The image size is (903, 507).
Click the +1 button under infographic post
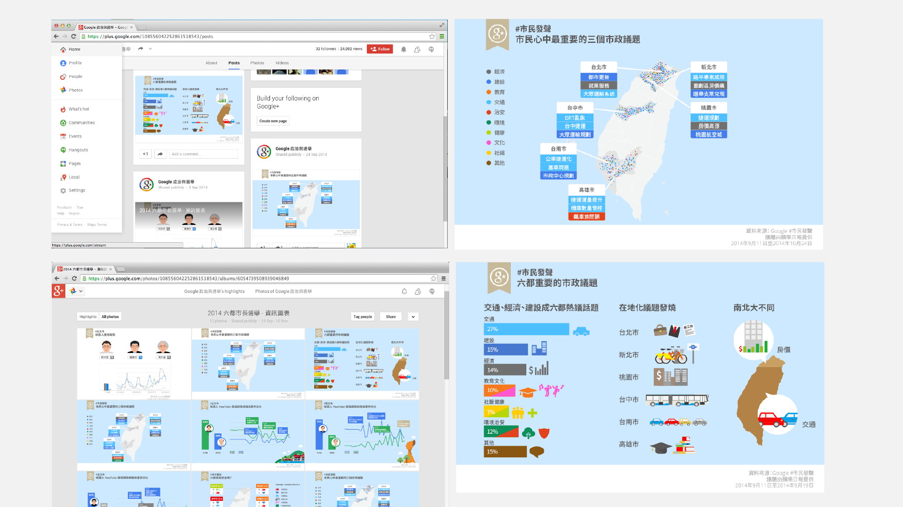point(145,154)
